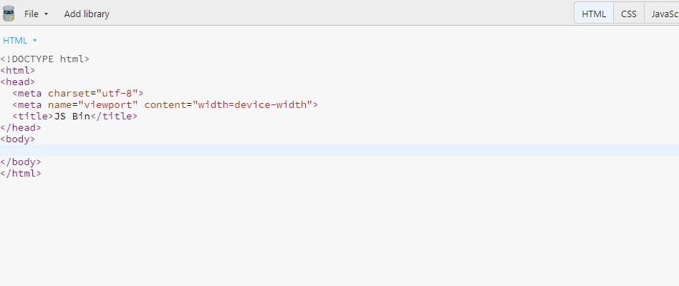Image resolution: width=679 pixels, height=286 pixels.
Task: Click the closing head tag
Action: point(21,127)
